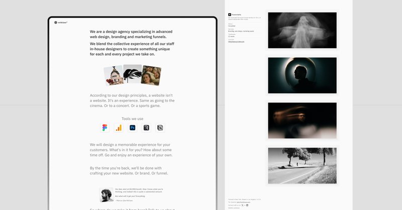Open the LinkedIn social icon in the footer
Screen dimensions: 402x210
point(247,205)
